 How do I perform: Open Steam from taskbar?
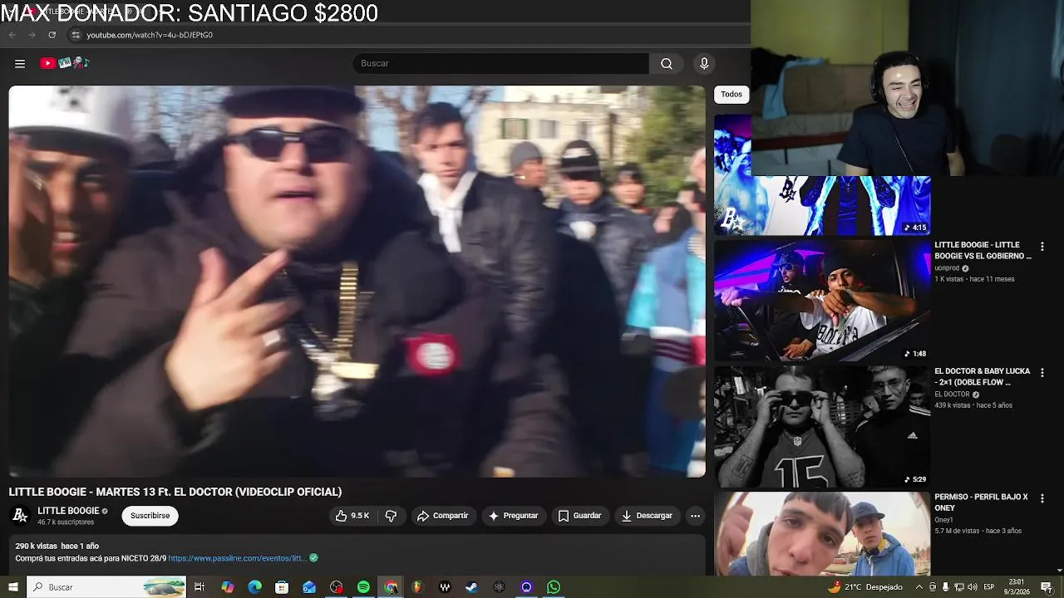471,587
